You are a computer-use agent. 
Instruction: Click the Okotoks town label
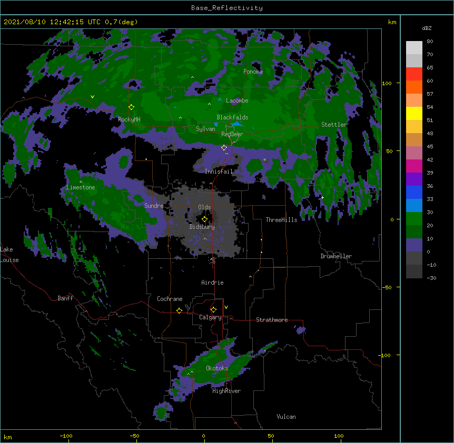(x=217, y=368)
